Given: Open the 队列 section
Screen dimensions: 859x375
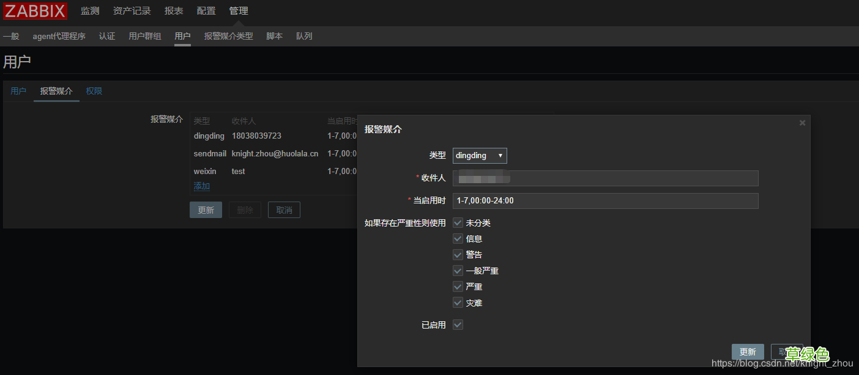Looking at the screenshot, I should point(304,36).
